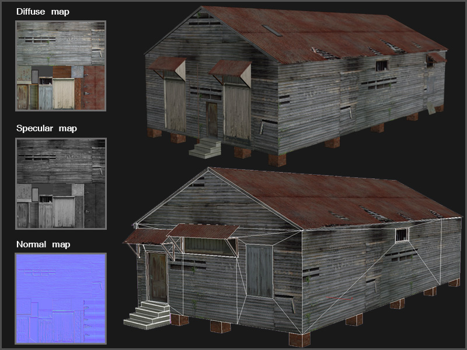This screenshot has width=467, height=350.
Task: Click the Specular map texture thumbnail
Action: [61, 184]
